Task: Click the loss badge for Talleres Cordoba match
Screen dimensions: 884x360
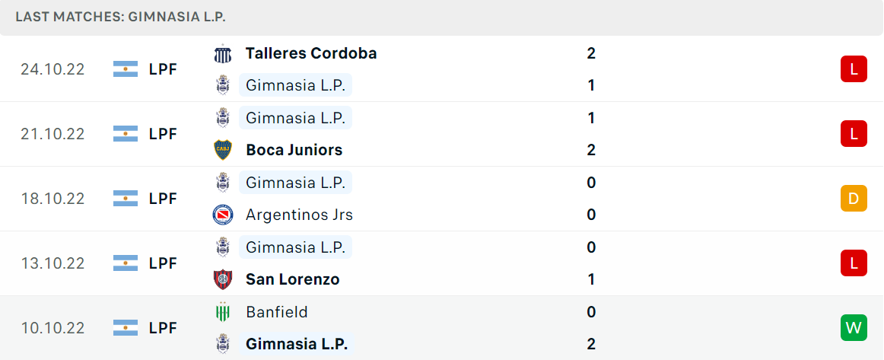Action: point(854,69)
